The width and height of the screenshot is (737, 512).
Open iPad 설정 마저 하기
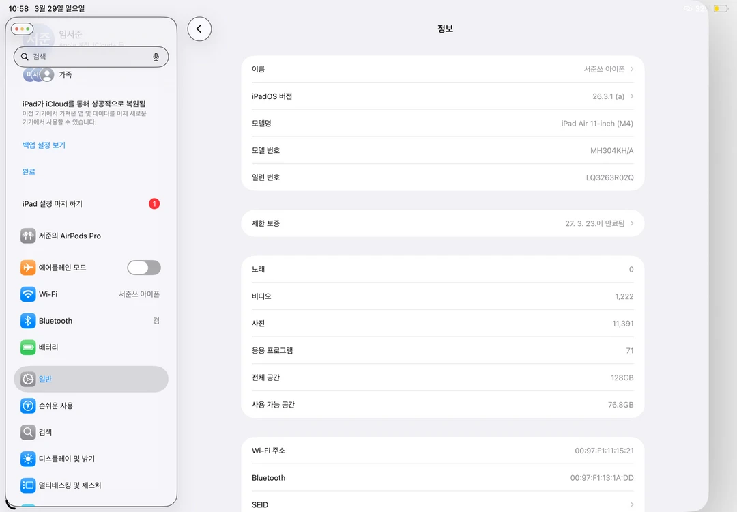click(91, 203)
